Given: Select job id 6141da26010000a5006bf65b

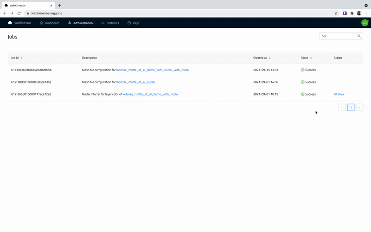Looking at the screenshot, I should click(x=31, y=70).
